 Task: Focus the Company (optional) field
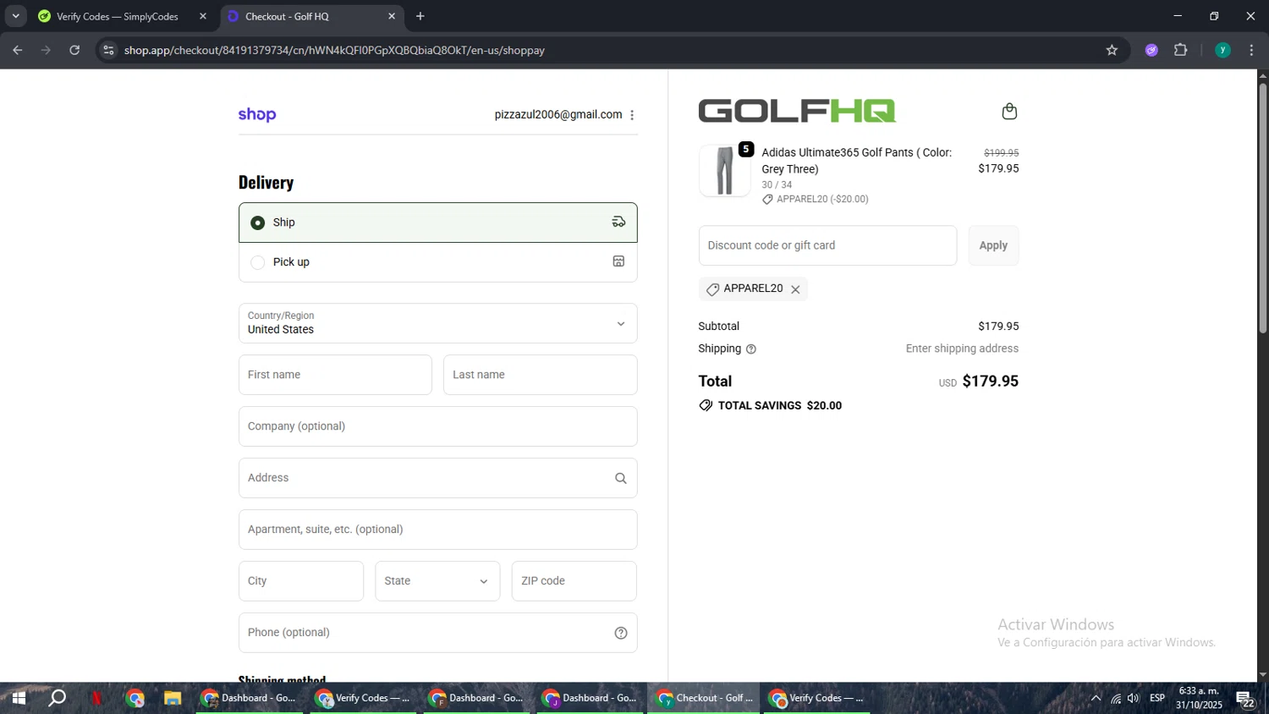coord(438,426)
